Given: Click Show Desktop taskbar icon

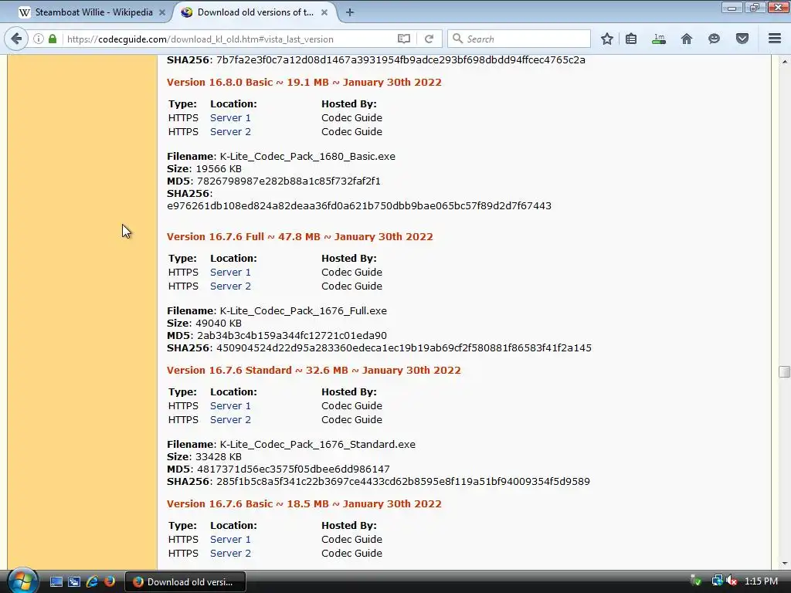Looking at the screenshot, I should tap(56, 582).
